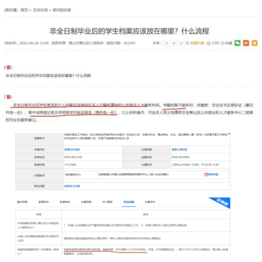Set font size to 大

pos(167,43)
